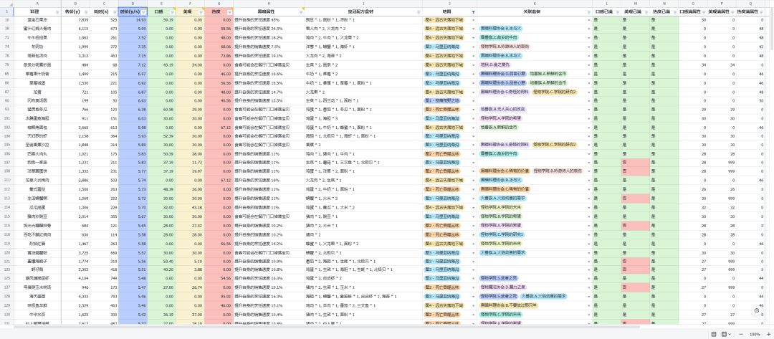Open the view mode grid dropdown
Image resolution: width=774 pixels, height=339 pixels.
tap(726, 334)
